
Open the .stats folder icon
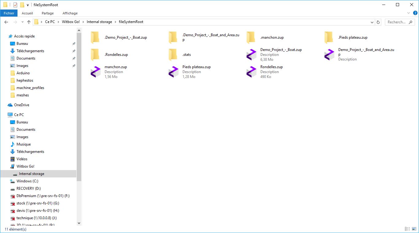click(173, 55)
